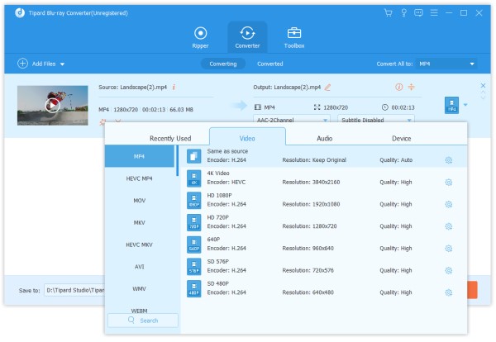Click the shopping cart purchase icon

(x=389, y=13)
